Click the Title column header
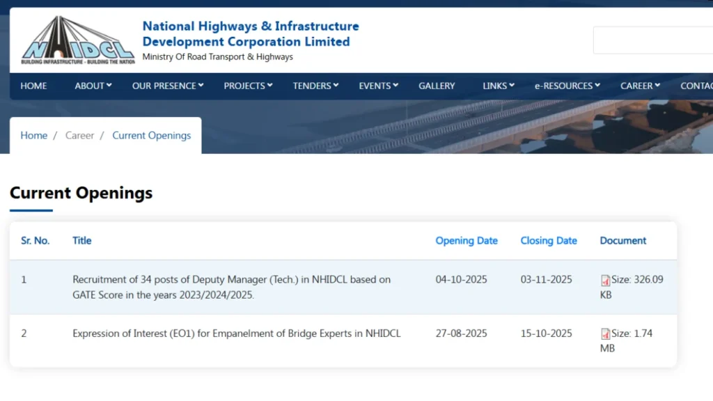The height and width of the screenshot is (401, 713). point(82,241)
